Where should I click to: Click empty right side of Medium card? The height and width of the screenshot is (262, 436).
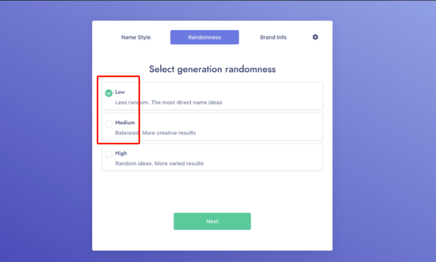click(x=281, y=126)
